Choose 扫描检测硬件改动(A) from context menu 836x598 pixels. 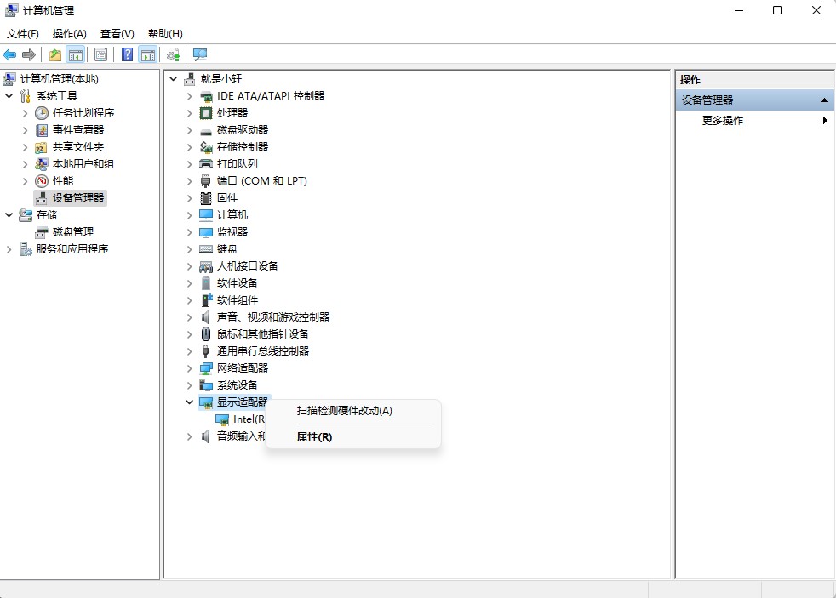click(345, 411)
